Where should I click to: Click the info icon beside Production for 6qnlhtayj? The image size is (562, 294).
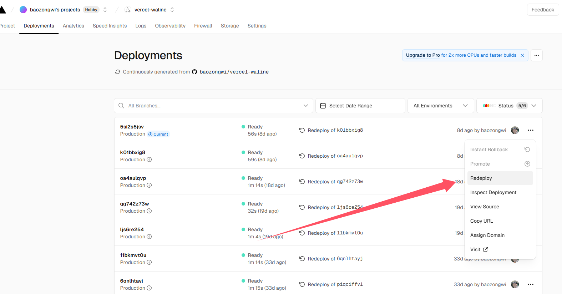tap(149, 288)
